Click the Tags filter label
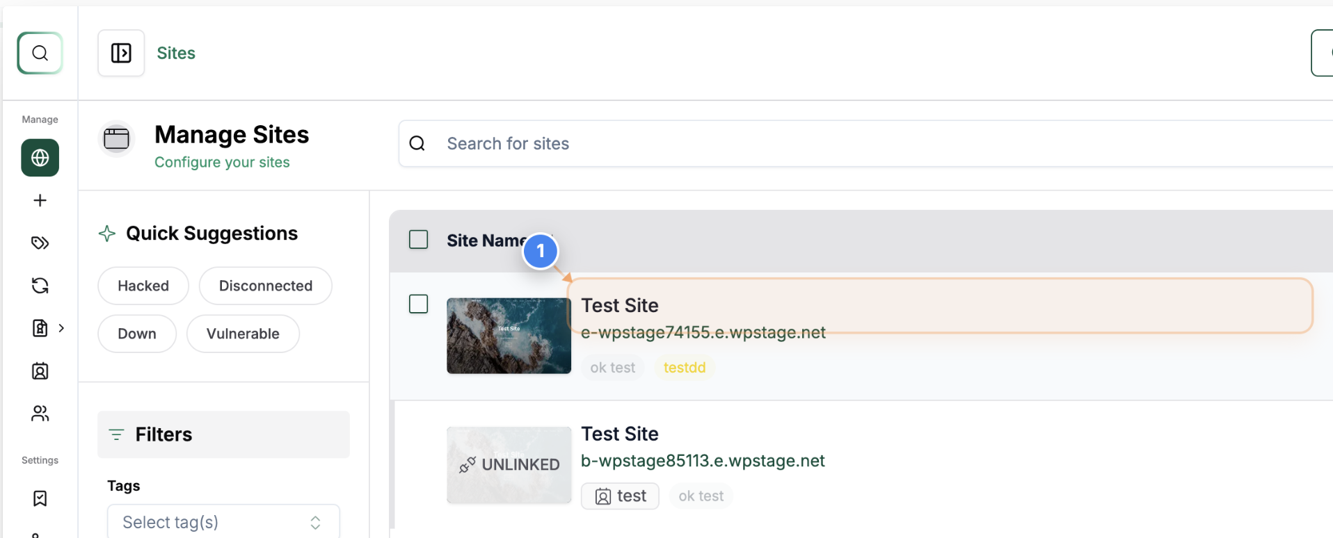The height and width of the screenshot is (538, 1333). (123, 486)
